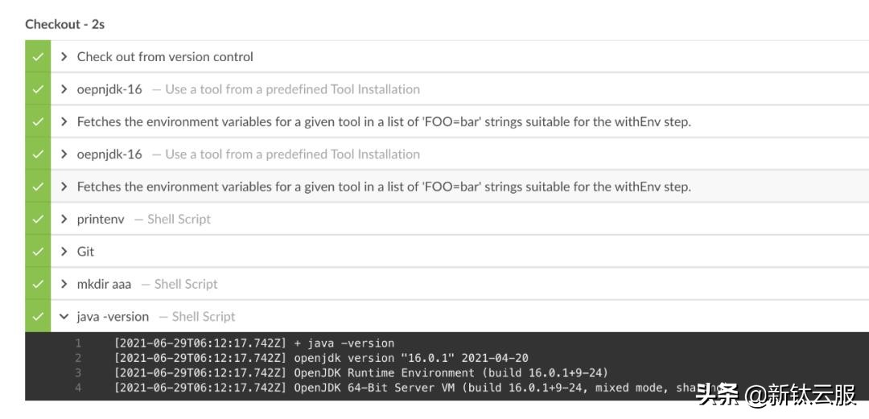Expand the Git step arrow

64,252
